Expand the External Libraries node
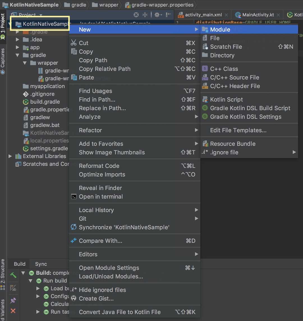Image resolution: width=303 pixels, height=321 pixels. click(x=10, y=156)
